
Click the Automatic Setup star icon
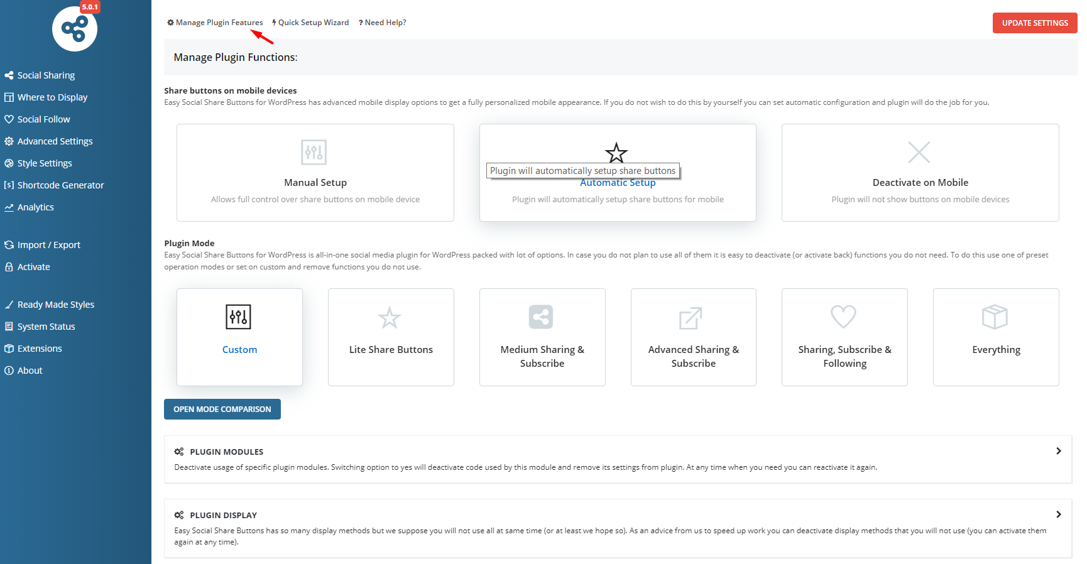[x=616, y=152]
